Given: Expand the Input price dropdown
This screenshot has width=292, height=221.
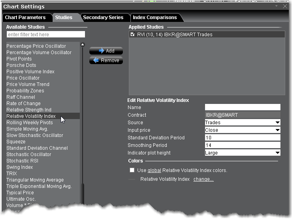Looking at the screenshot, I should (x=243, y=130).
